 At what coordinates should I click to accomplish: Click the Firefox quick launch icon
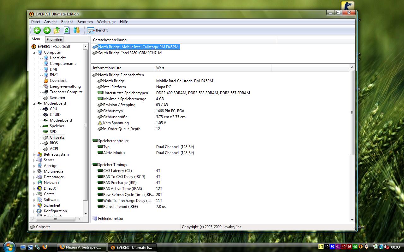click(x=45, y=247)
